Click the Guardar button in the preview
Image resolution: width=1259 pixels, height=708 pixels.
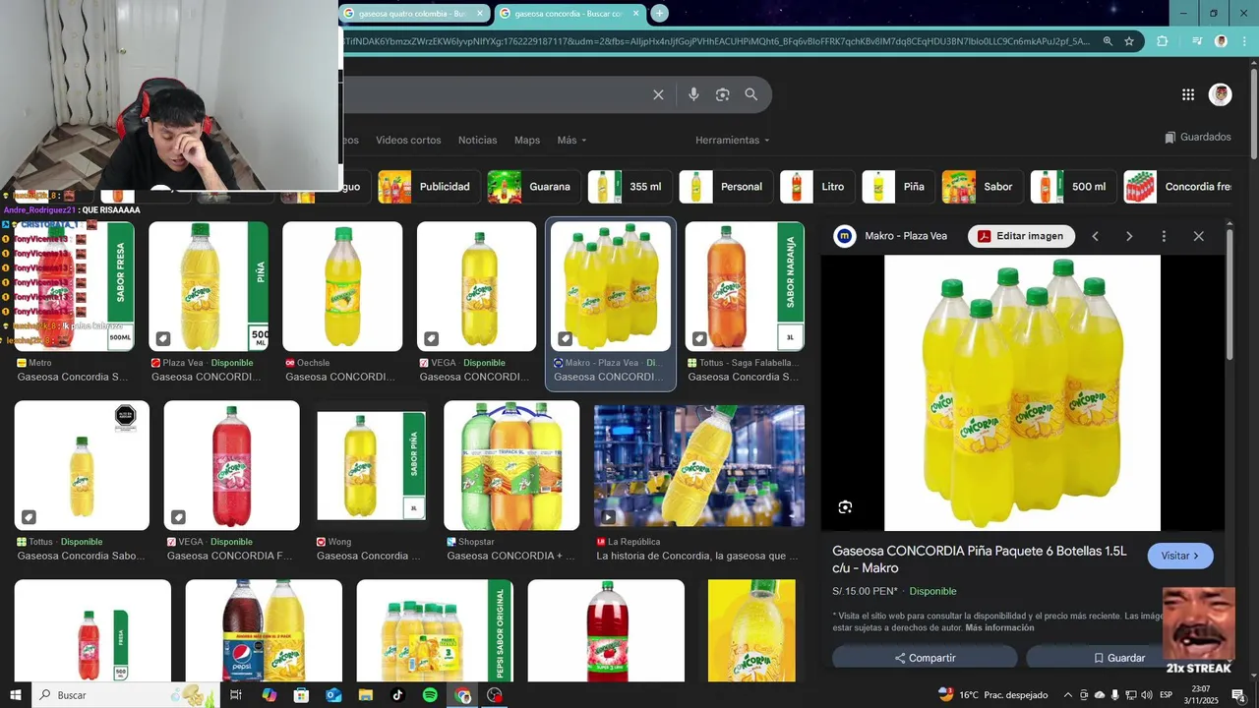(x=1118, y=658)
